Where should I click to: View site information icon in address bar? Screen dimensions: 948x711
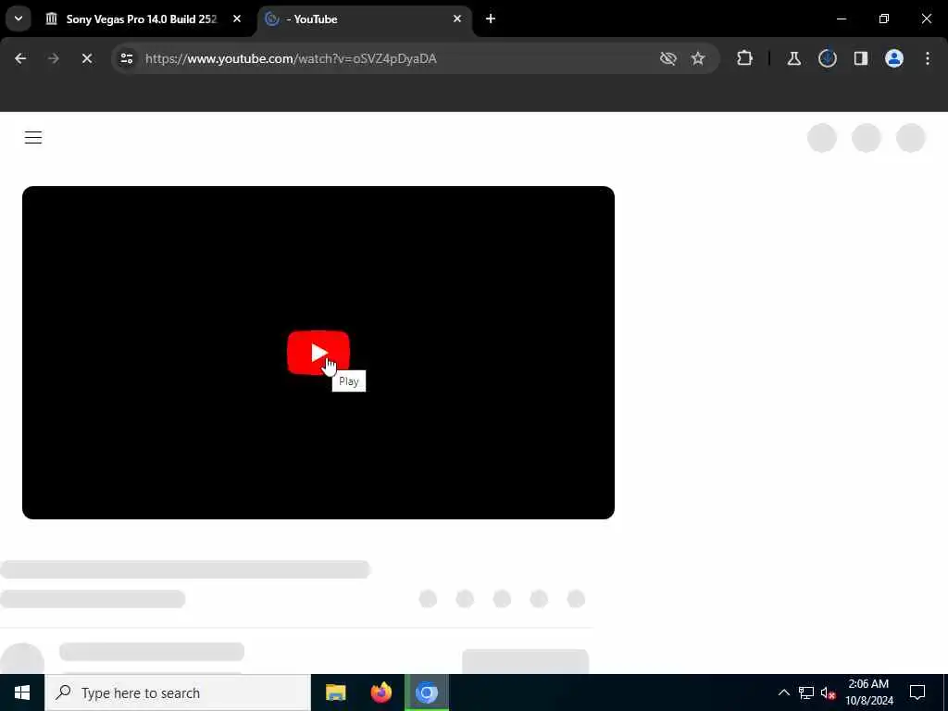click(x=127, y=58)
